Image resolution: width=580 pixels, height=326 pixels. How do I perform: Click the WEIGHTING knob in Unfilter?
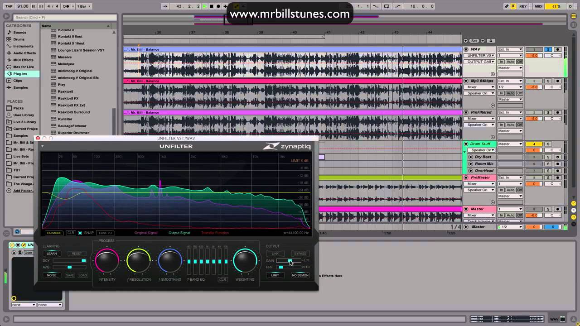pyautogui.click(x=245, y=260)
